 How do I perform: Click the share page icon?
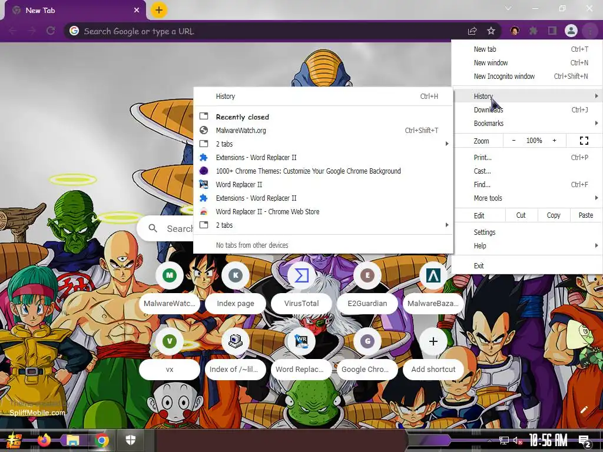tap(472, 31)
